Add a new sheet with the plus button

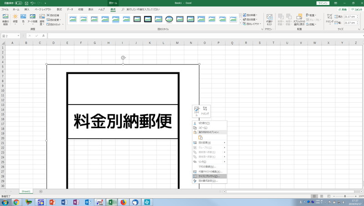pyautogui.click(x=41, y=191)
